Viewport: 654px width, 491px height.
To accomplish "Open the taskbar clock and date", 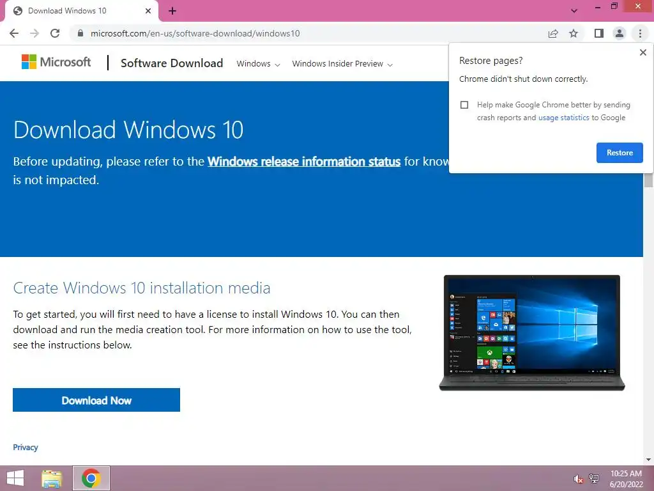I will click(626, 479).
